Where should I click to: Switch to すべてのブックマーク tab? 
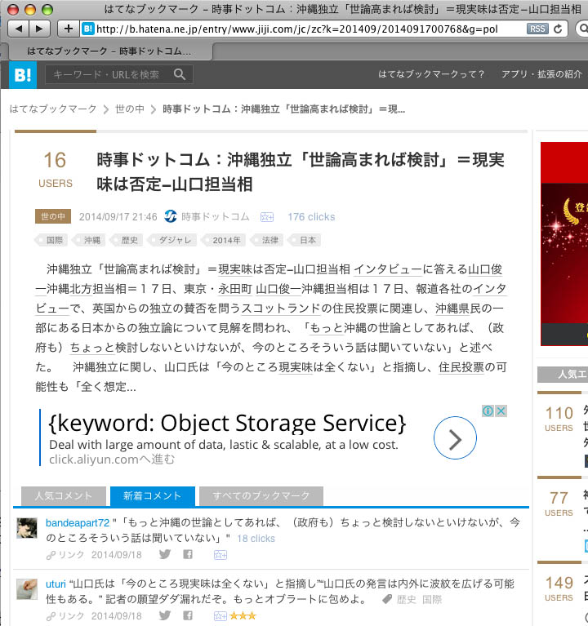click(x=261, y=496)
